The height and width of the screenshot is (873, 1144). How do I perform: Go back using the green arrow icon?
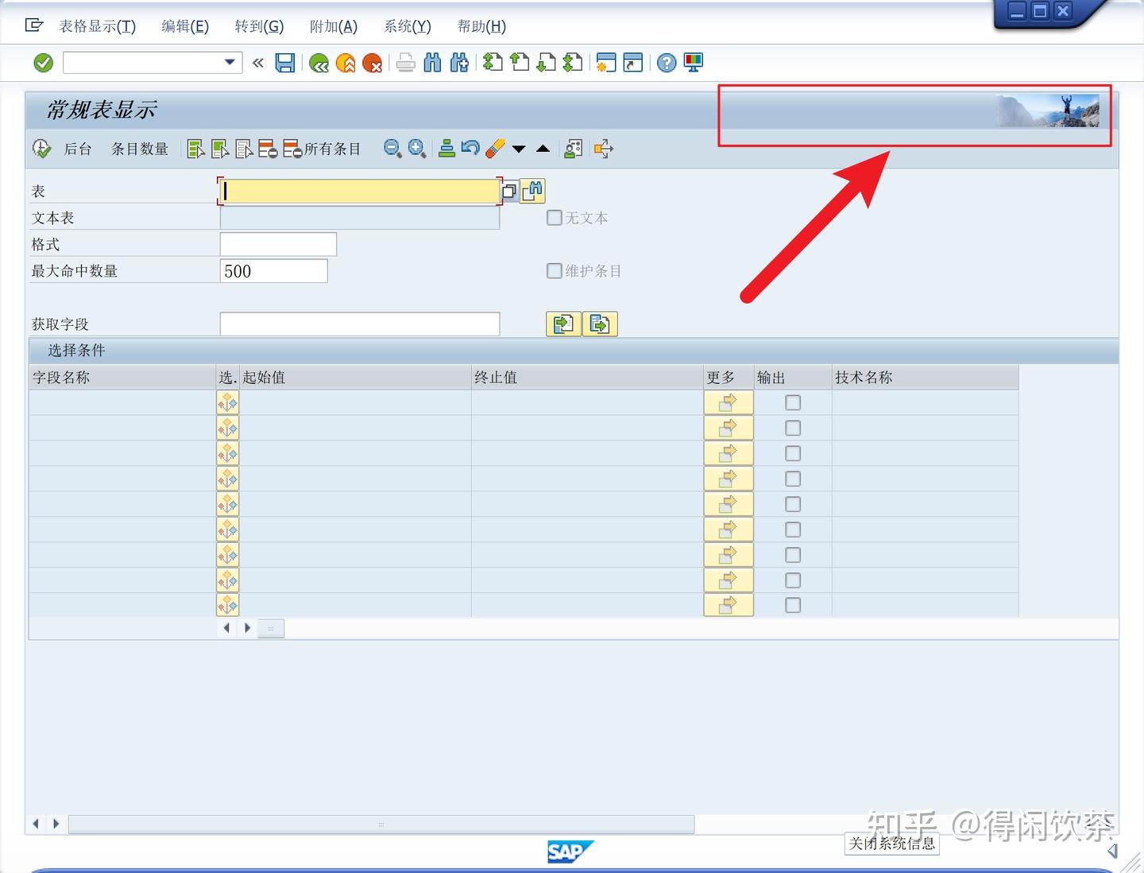(319, 62)
